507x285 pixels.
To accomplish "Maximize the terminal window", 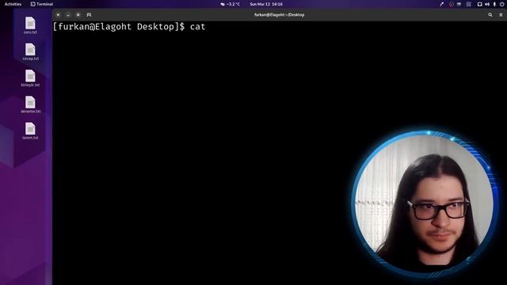I will [78, 15].
